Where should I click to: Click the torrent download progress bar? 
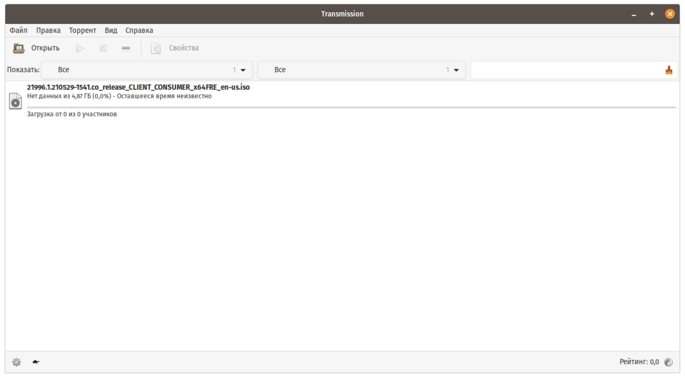(352, 107)
